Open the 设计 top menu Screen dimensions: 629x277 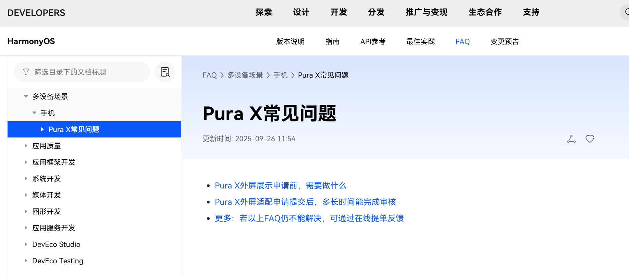click(301, 12)
